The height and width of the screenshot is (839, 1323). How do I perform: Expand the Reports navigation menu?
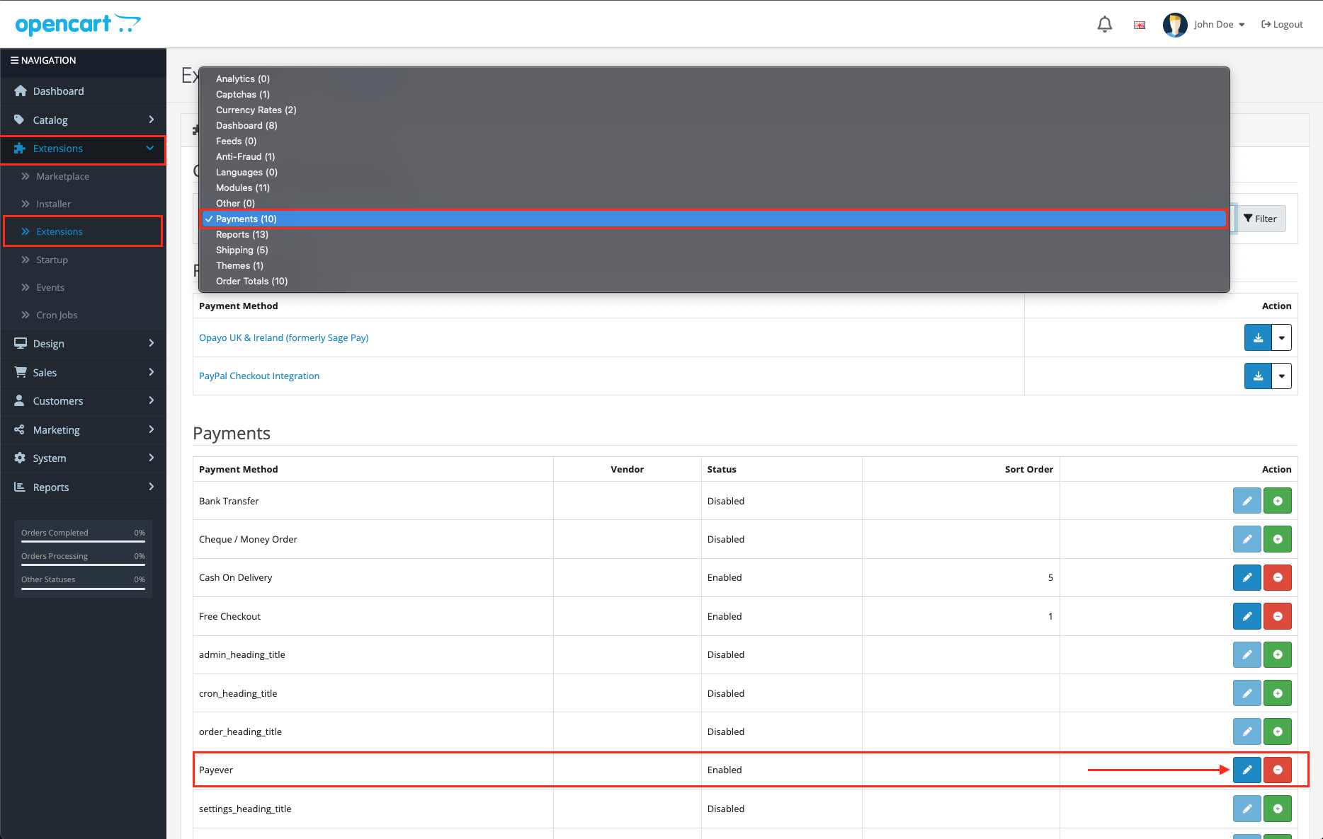(83, 487)
